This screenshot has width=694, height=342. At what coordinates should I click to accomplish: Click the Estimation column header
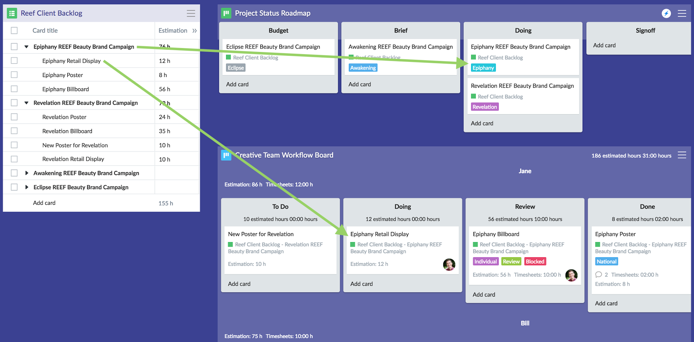tap(173, 31)
